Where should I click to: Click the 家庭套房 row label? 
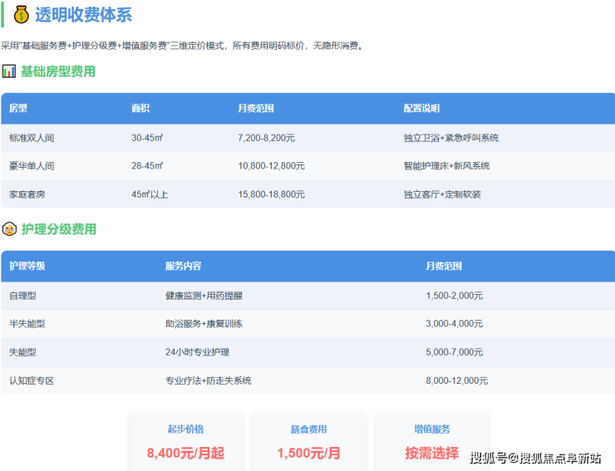[x=27, y=194]
